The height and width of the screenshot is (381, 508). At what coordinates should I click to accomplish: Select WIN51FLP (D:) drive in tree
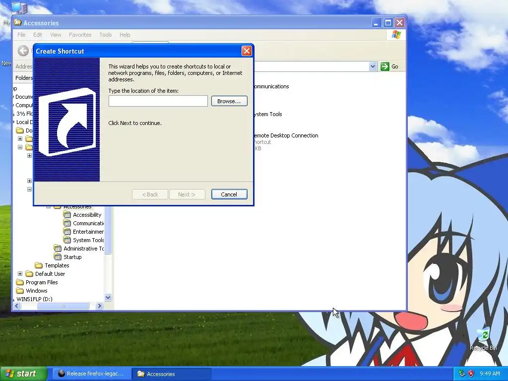click(x=34, y=299)
